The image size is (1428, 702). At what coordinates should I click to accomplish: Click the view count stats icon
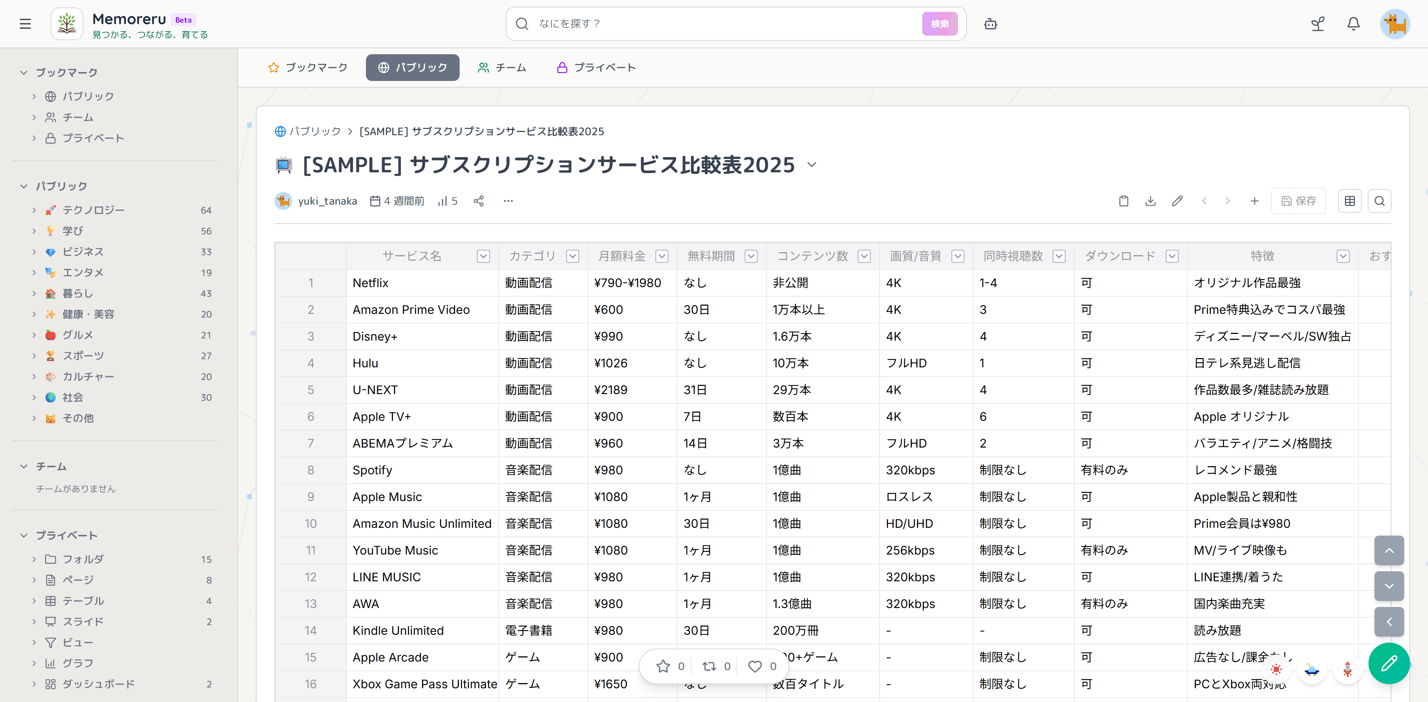[447, 201]
